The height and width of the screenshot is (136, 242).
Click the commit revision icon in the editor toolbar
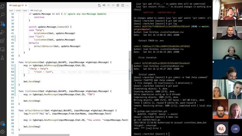104,5
